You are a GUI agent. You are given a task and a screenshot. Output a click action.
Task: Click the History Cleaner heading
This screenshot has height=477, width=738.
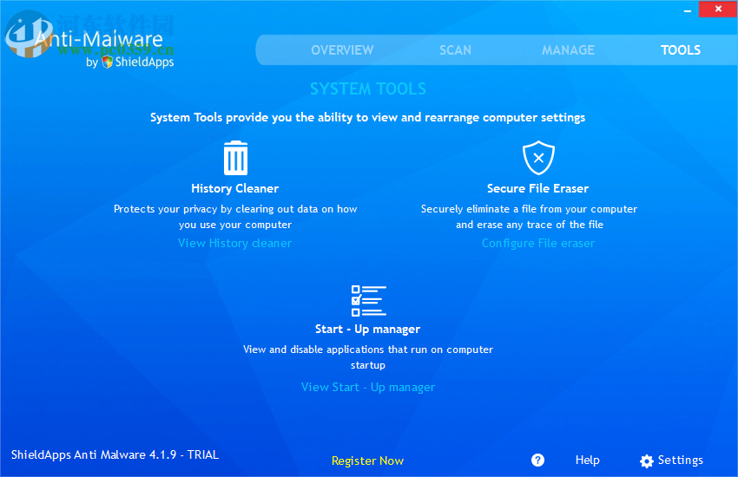[x=235, y=188]
